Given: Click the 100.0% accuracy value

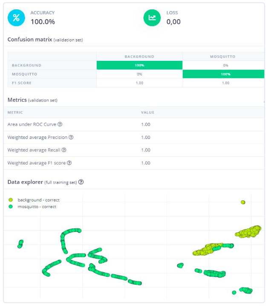Looking at the screenshot, I should (x=43, y=22).
